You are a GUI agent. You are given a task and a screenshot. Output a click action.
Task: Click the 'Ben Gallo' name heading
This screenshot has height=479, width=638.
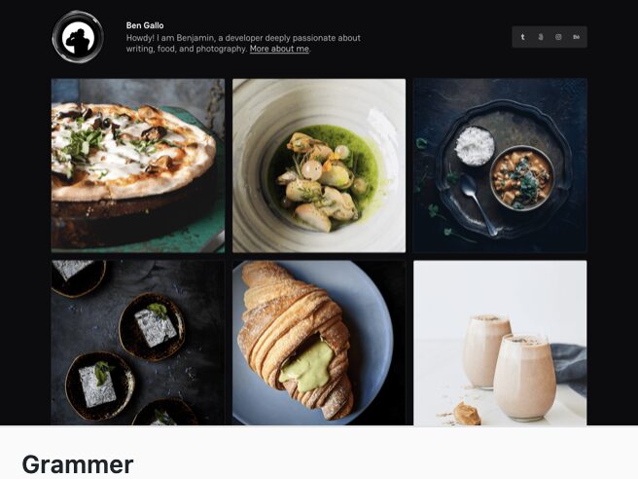pyautogui.click(x=145, y=25)
